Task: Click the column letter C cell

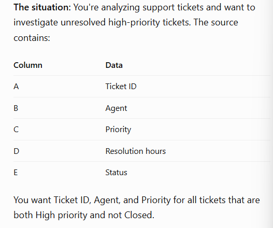Action: [x=16, y=130]
